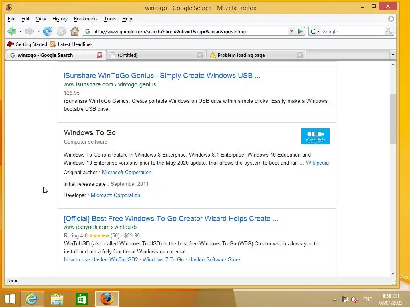Show hidden system tray icons
Viewport: 410px width, 307px height.
[x=335, y=299]
